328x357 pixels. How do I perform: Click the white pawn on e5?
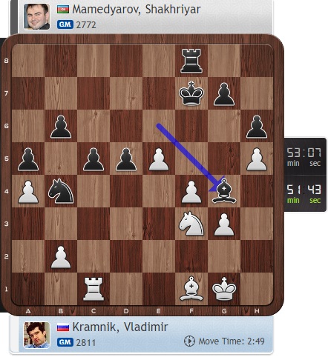(159, 159)
